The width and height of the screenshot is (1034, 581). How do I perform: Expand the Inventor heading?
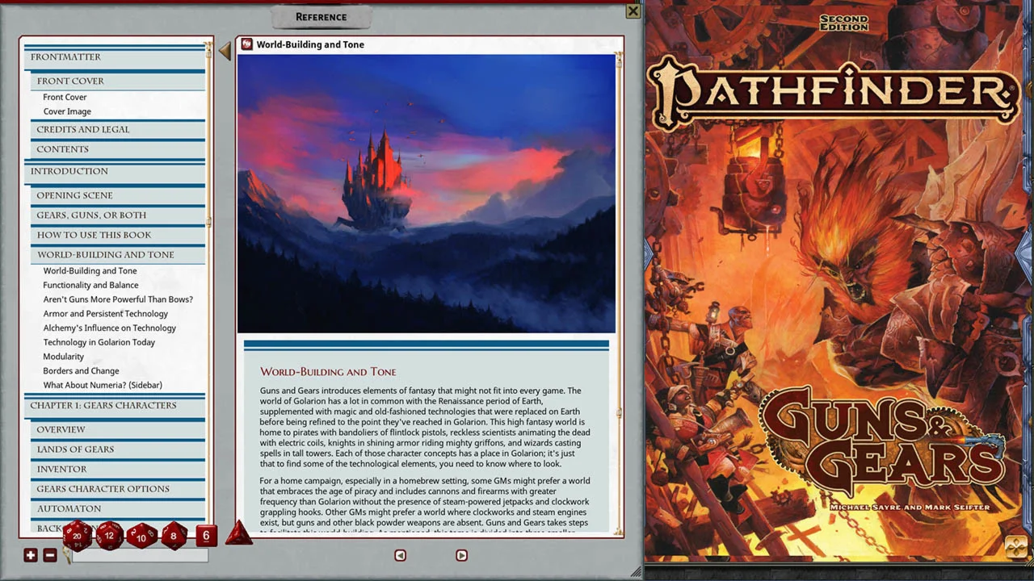click(x=118, y=469)
